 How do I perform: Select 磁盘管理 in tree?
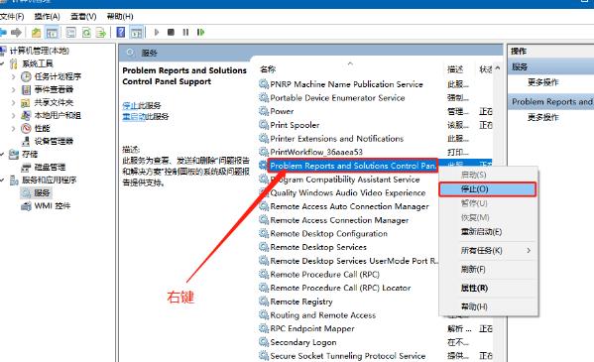(50, 167)
